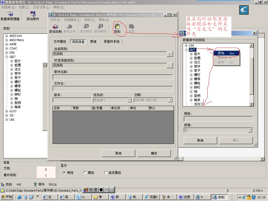Screen dimensions: 268x201
Task: Click the soft keyboard icon on IME bar
Action: click(111, 190)
